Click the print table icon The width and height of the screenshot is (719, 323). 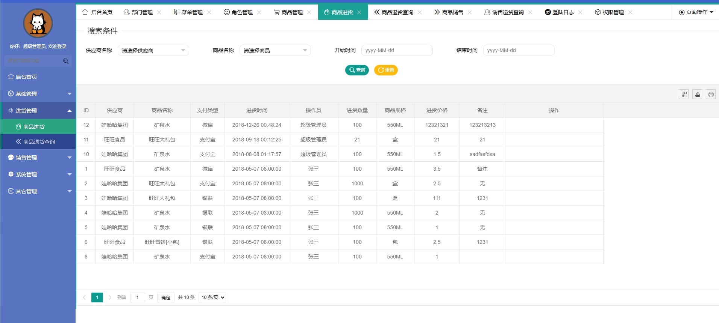[711, 95]
